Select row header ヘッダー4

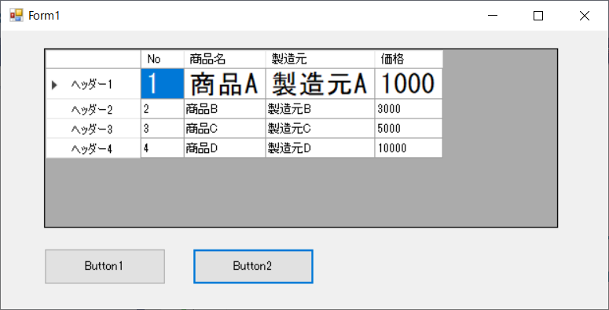(94, 148)
